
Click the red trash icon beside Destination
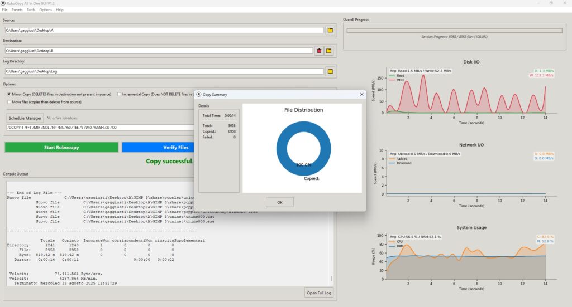320,51
